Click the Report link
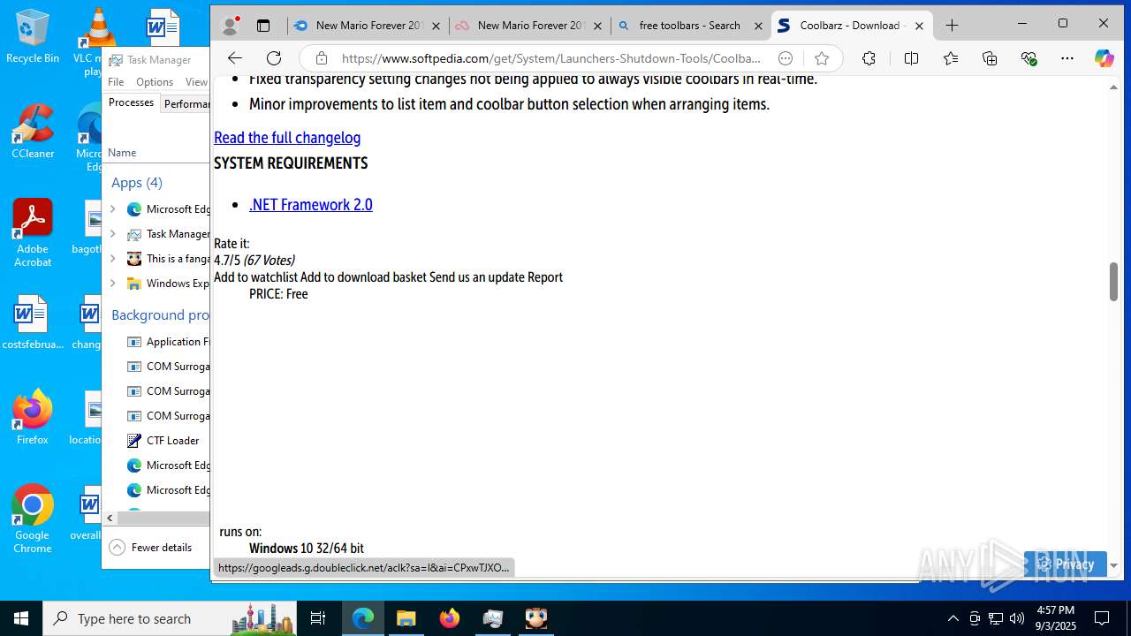 545,276
